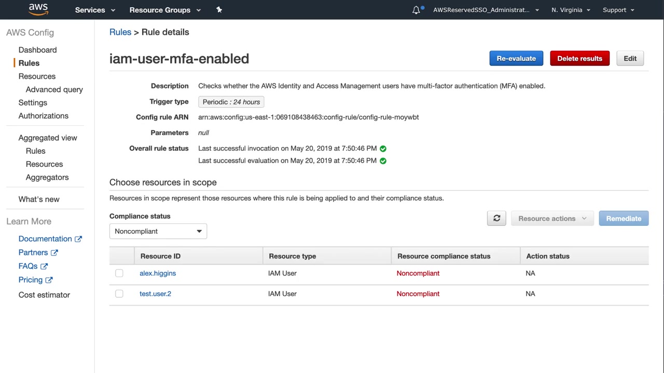Click the Pricing external link icon

coord(49,280)
